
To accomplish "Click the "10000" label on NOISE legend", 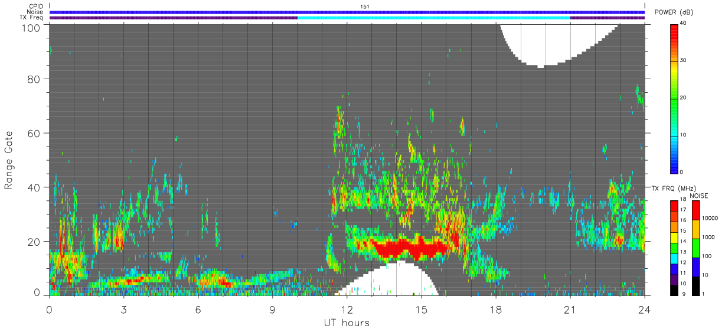I will tap(709, 218).
